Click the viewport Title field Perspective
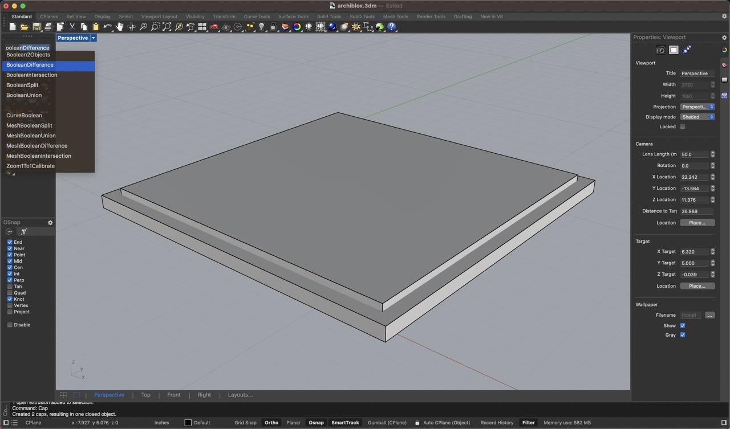The image size is (730, 429). click(x=697, y=73)
